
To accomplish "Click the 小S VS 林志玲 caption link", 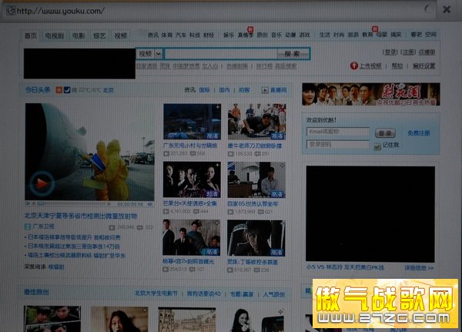I will [x=345, y=267].
